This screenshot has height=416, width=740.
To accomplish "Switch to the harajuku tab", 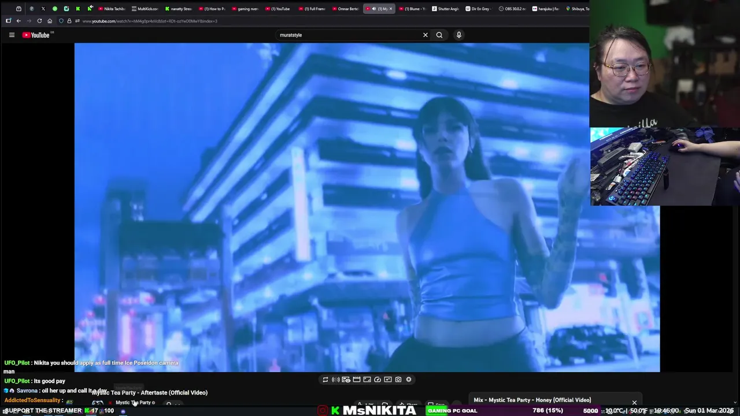I will (546, 9).
